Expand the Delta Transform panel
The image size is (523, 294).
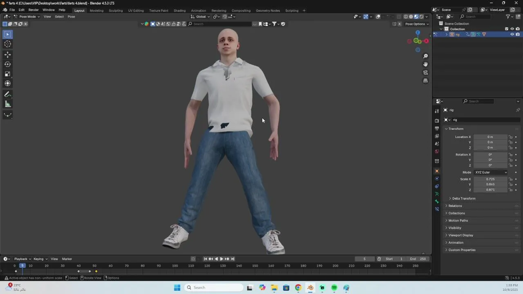[x=463, y=198]
